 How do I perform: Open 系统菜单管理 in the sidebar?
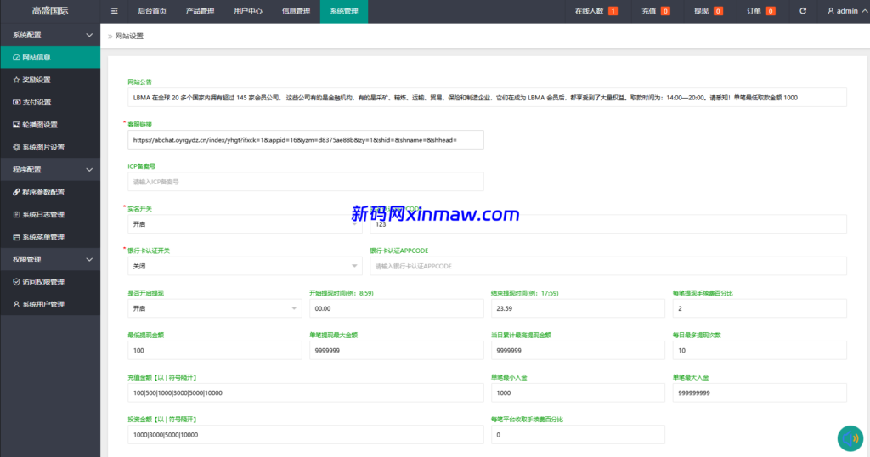[50, 237]
